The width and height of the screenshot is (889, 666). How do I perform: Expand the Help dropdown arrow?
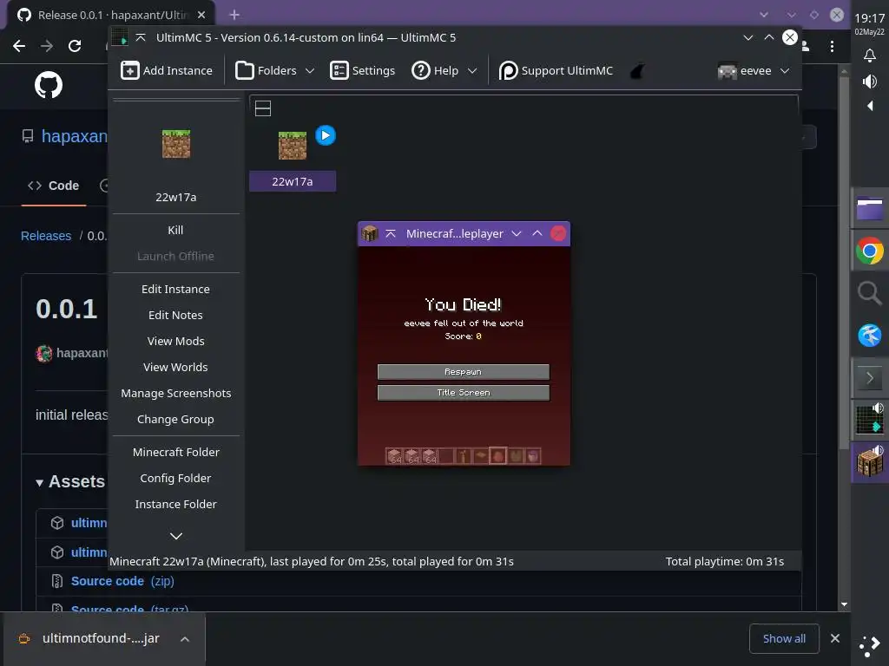point(472,71)
